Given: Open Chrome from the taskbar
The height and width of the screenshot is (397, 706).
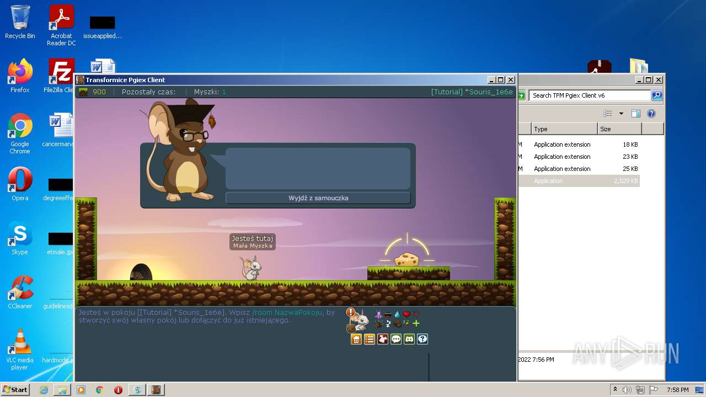Looking at the screenshot, I should click(100, 390).
